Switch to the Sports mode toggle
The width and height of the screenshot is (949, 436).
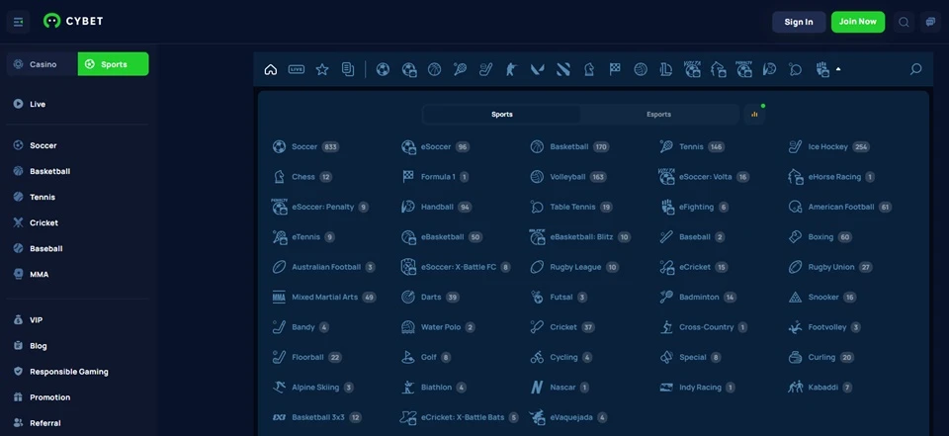coord(113,64)
